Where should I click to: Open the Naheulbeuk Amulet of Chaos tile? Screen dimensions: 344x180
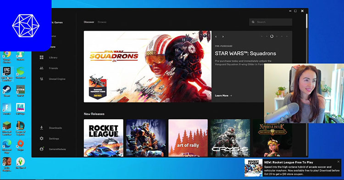272,140
